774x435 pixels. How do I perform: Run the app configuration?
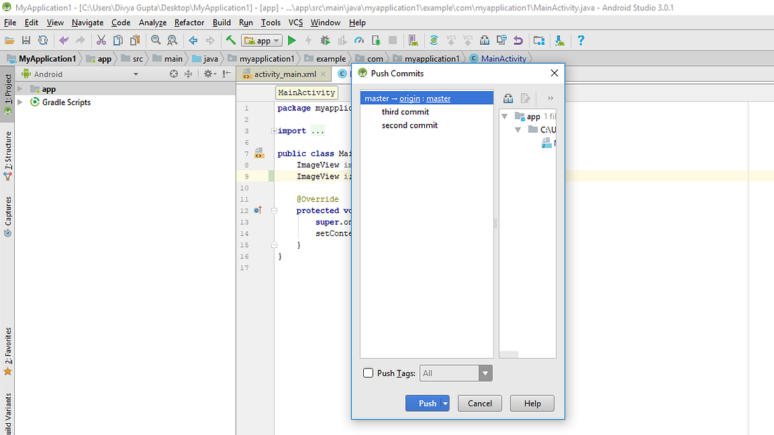(x=292, y=40)
